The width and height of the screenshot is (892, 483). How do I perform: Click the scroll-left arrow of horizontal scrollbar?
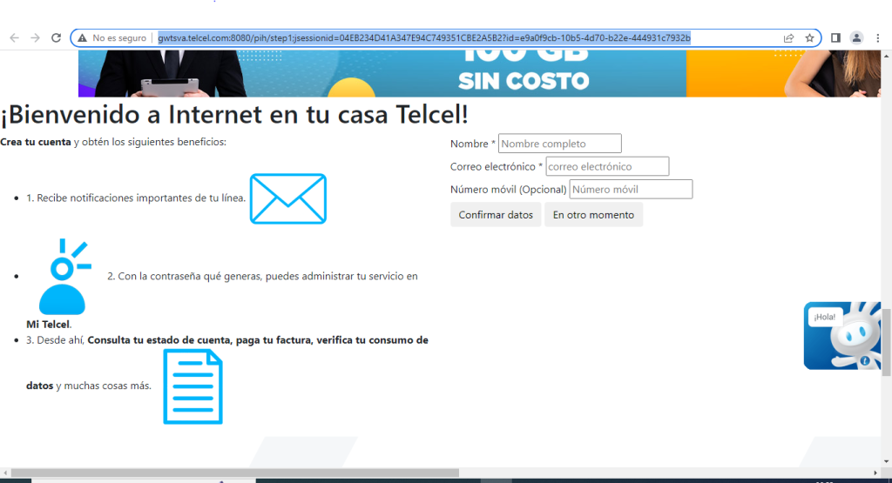(x=5, y=473)
